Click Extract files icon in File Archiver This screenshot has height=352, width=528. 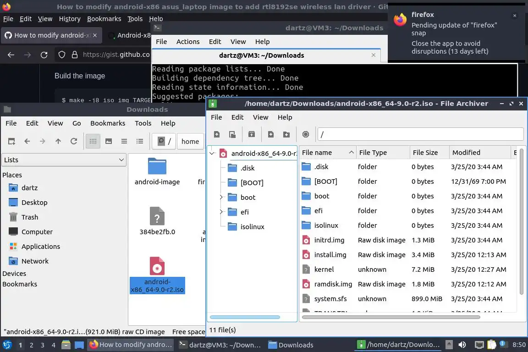252,134
